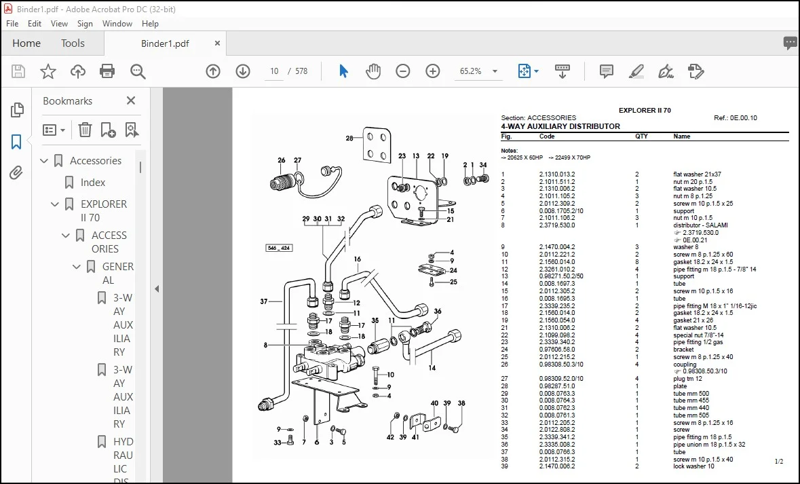Click the stamp tool icon
Screen dimensions: 800x484
point(696,71)
